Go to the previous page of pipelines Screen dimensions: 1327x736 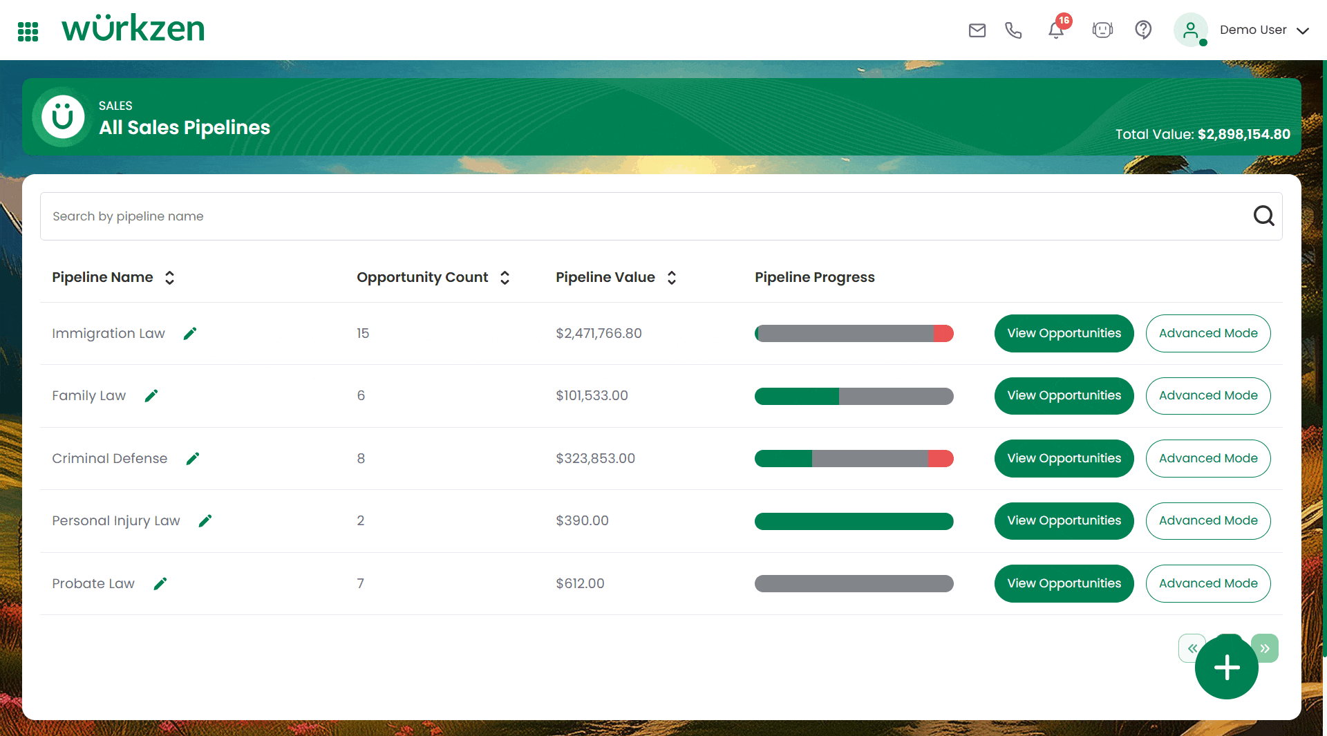click(x=1190, y=648)
